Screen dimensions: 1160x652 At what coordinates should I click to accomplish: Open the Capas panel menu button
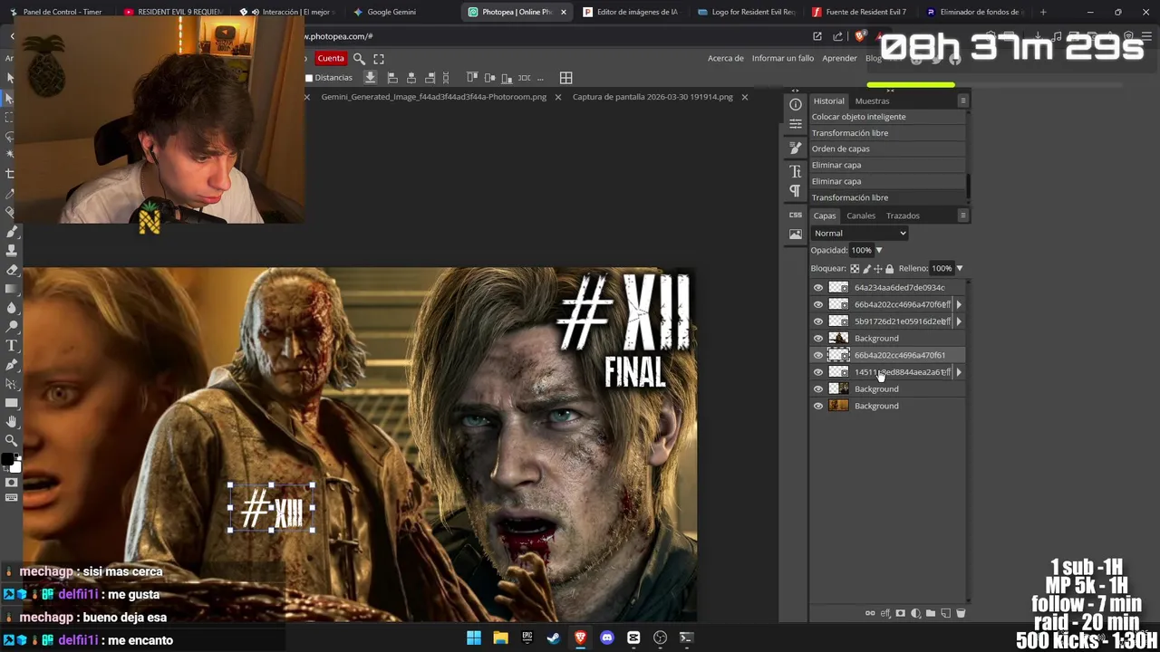962,216
